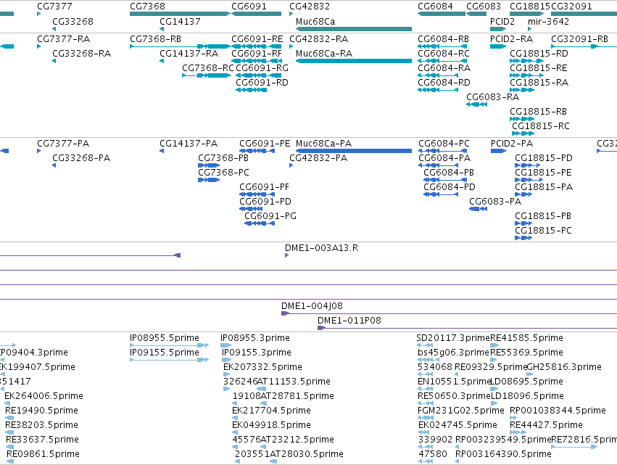617x465 pixels.
Task: Select the CG7377-RA transcript label
Action: tap(64, 39)
